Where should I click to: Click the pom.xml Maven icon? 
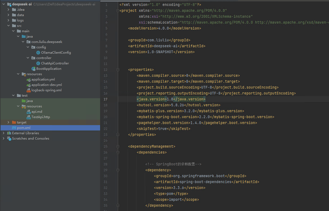pos(14,128)
